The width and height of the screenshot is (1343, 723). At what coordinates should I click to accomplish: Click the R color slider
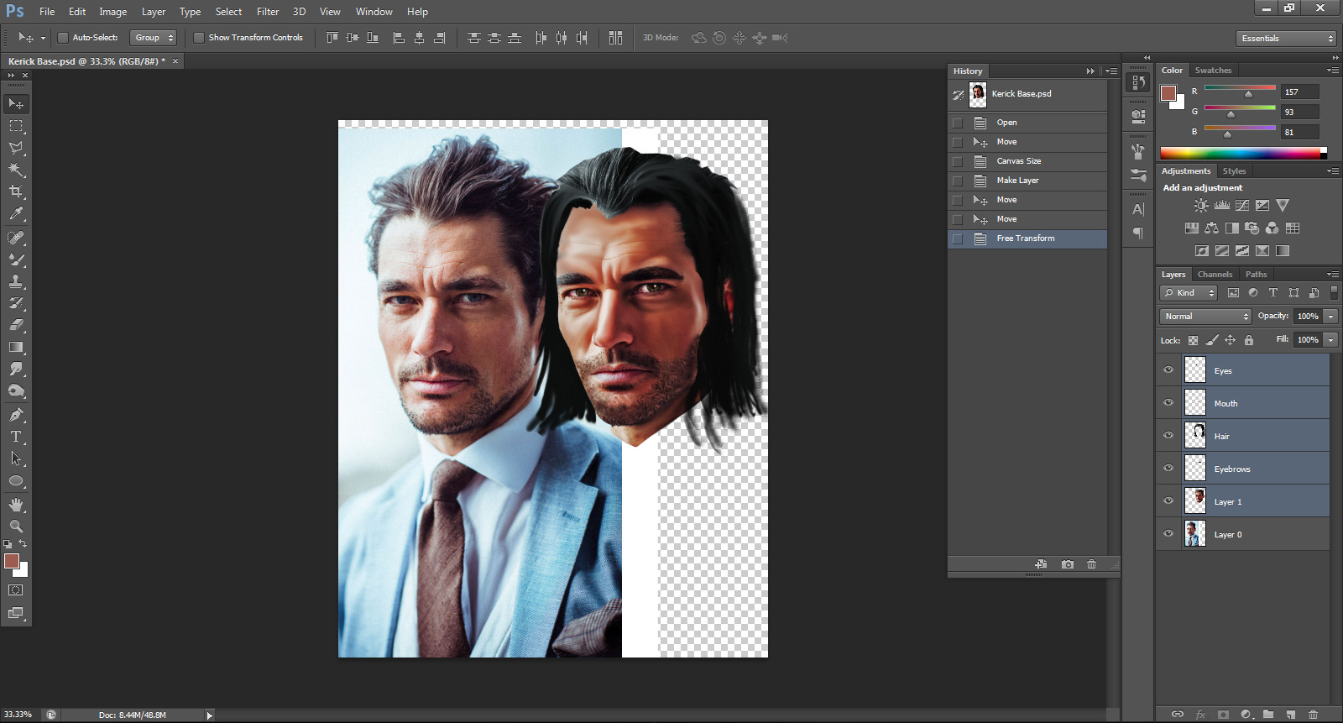(x=1240, y=90)
